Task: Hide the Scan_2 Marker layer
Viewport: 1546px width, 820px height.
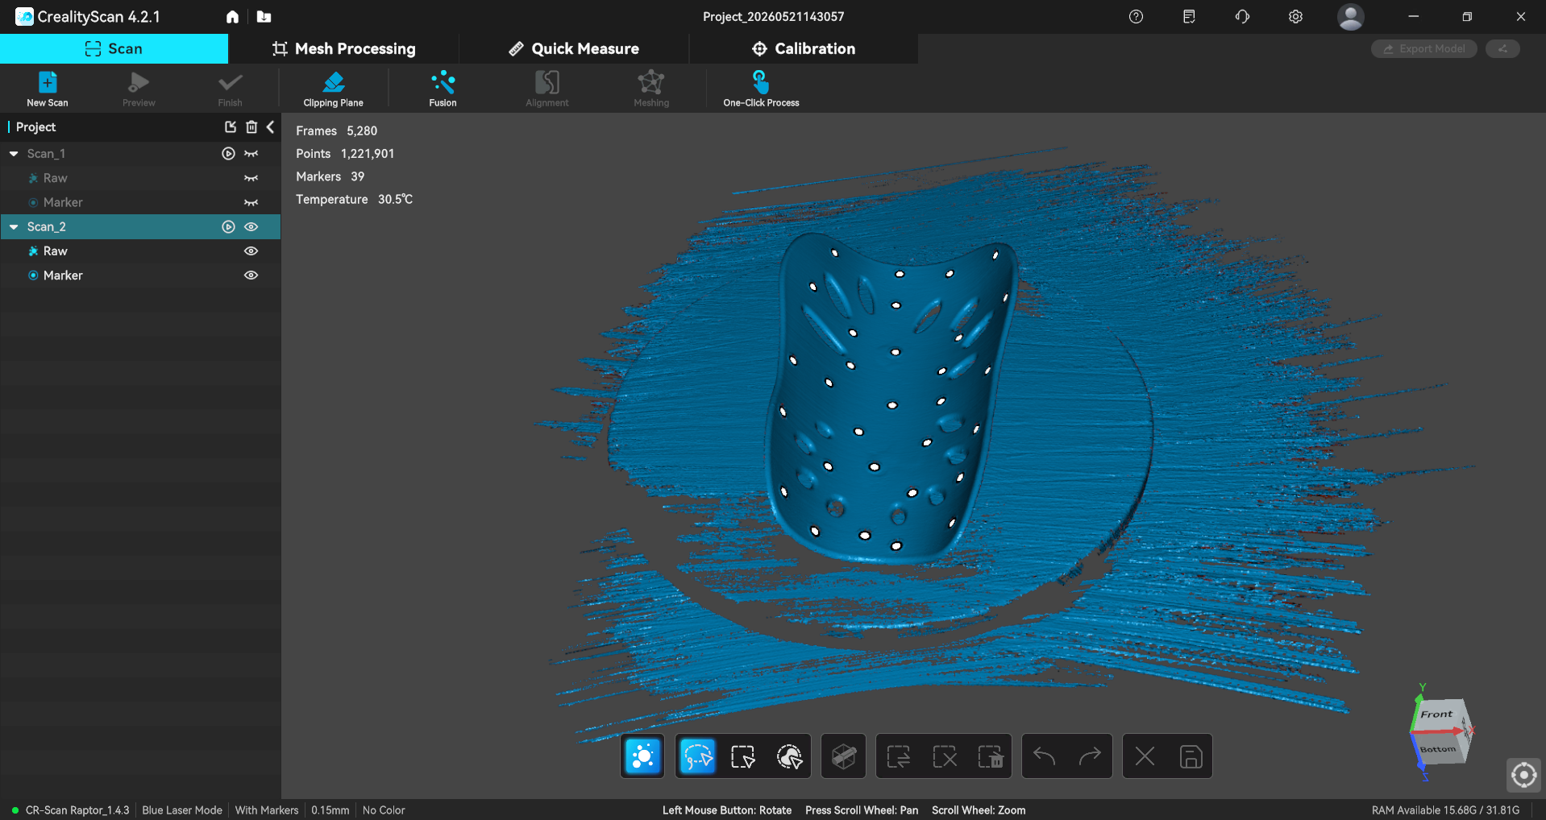Action: pos(251,275)
